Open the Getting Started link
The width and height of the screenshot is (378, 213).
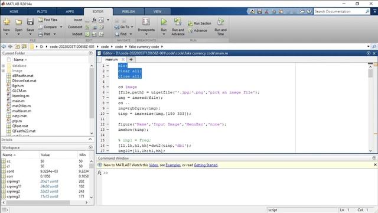click(206, 165)
